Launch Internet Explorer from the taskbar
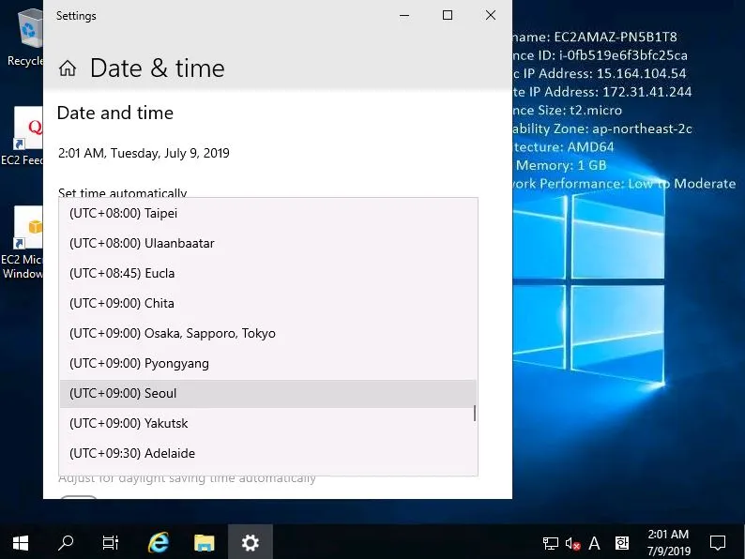Image resolution: width=745 pixels, height=559 pixels. coord(159,542)
